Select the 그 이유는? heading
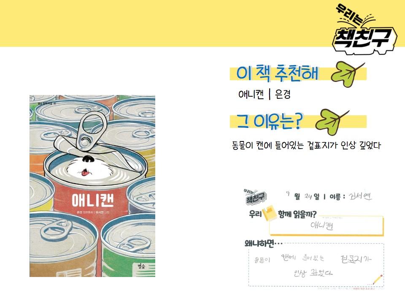405x304 pixels. (269, 121)
